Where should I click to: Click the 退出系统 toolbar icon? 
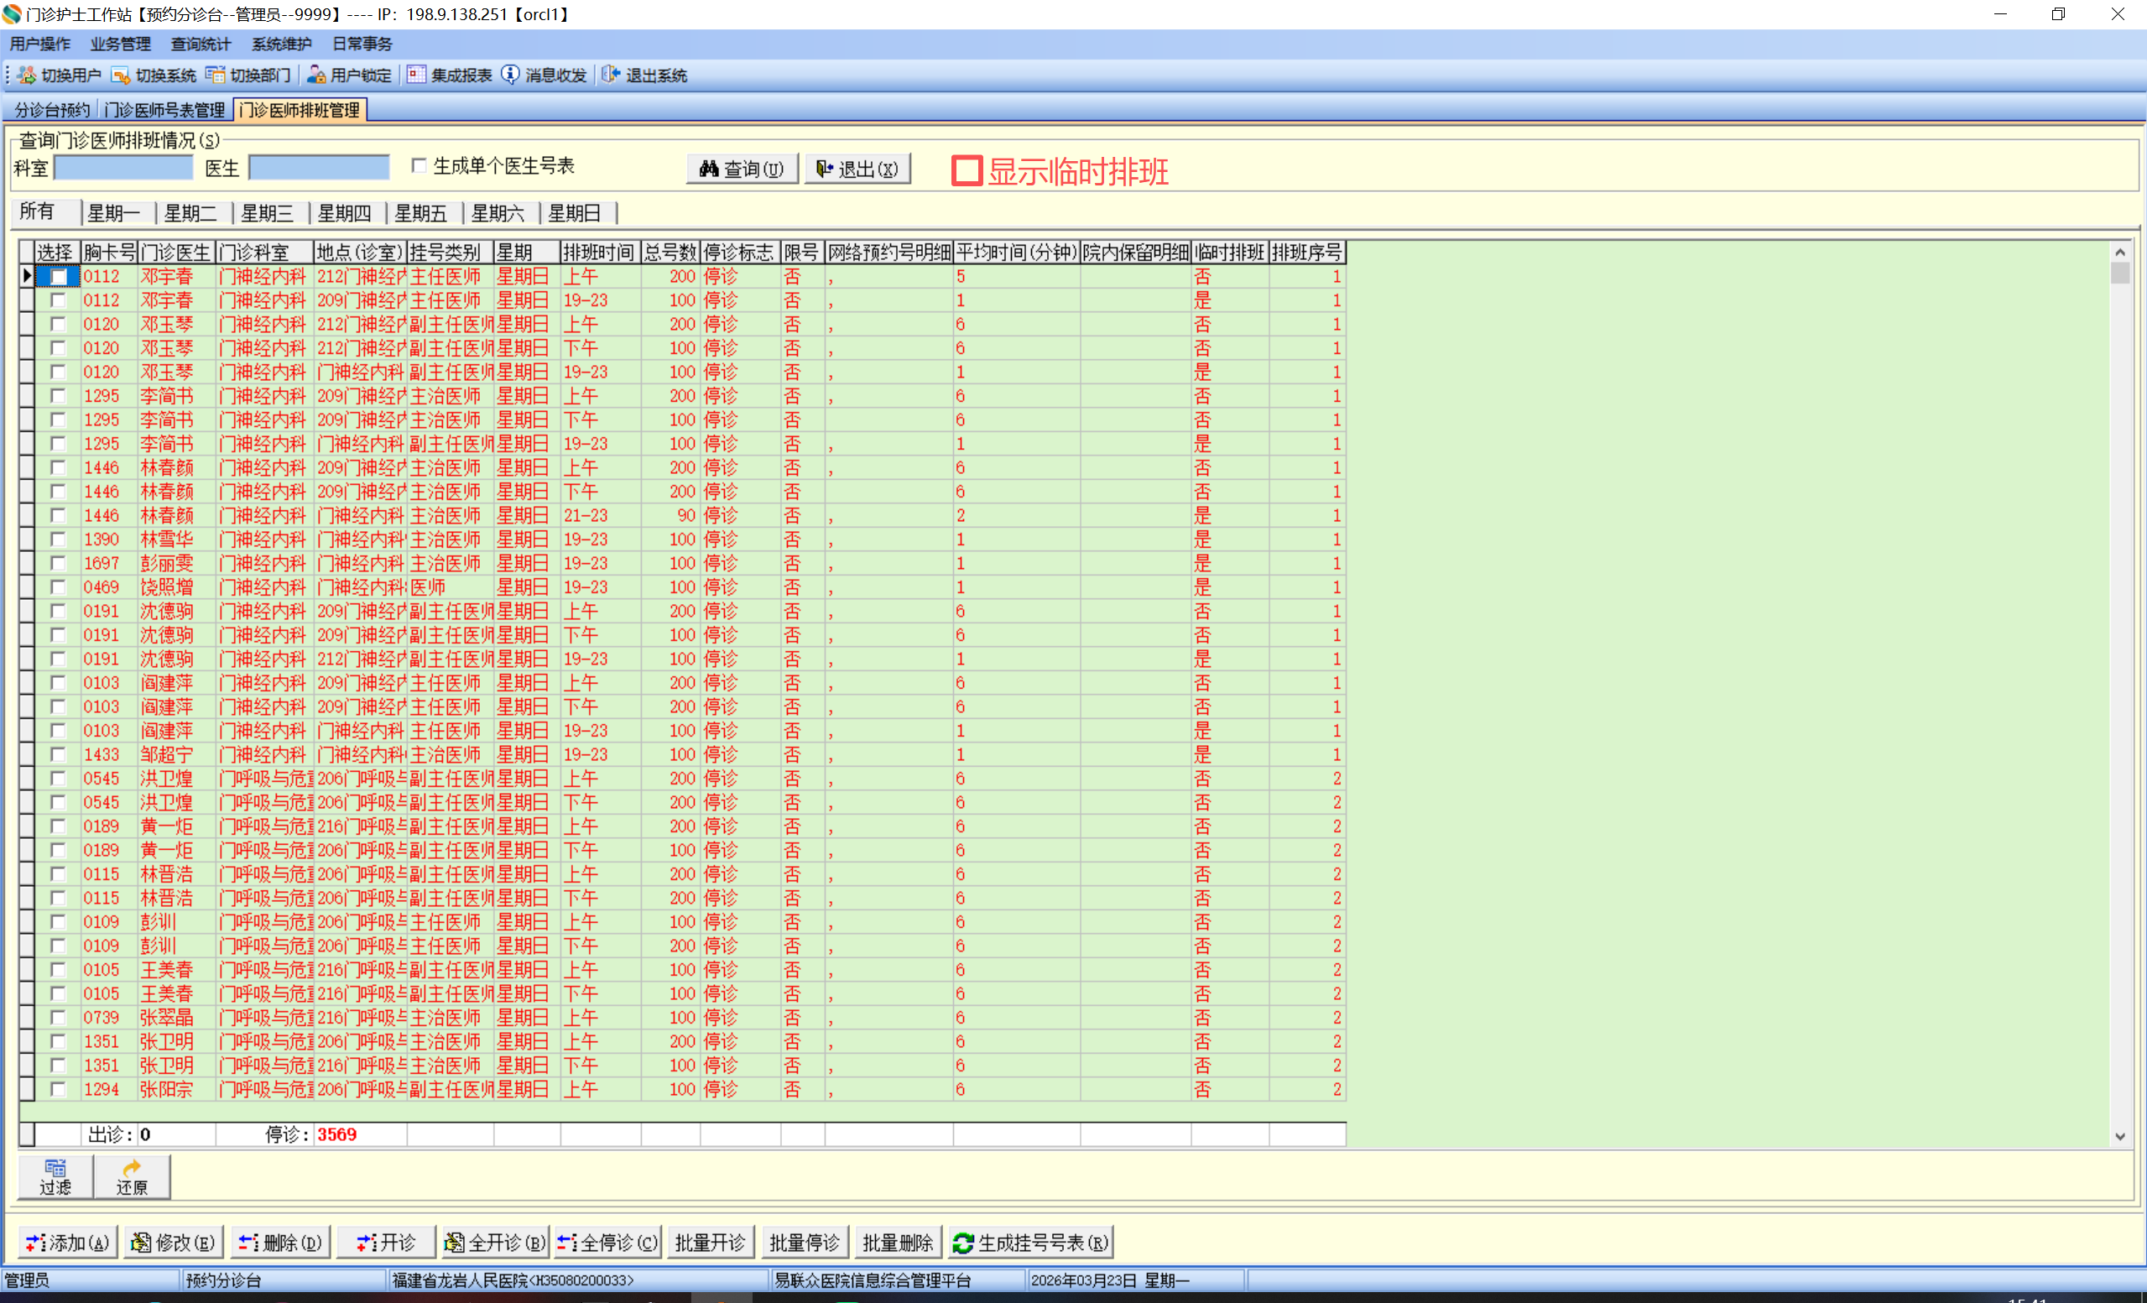click(611, 75)
